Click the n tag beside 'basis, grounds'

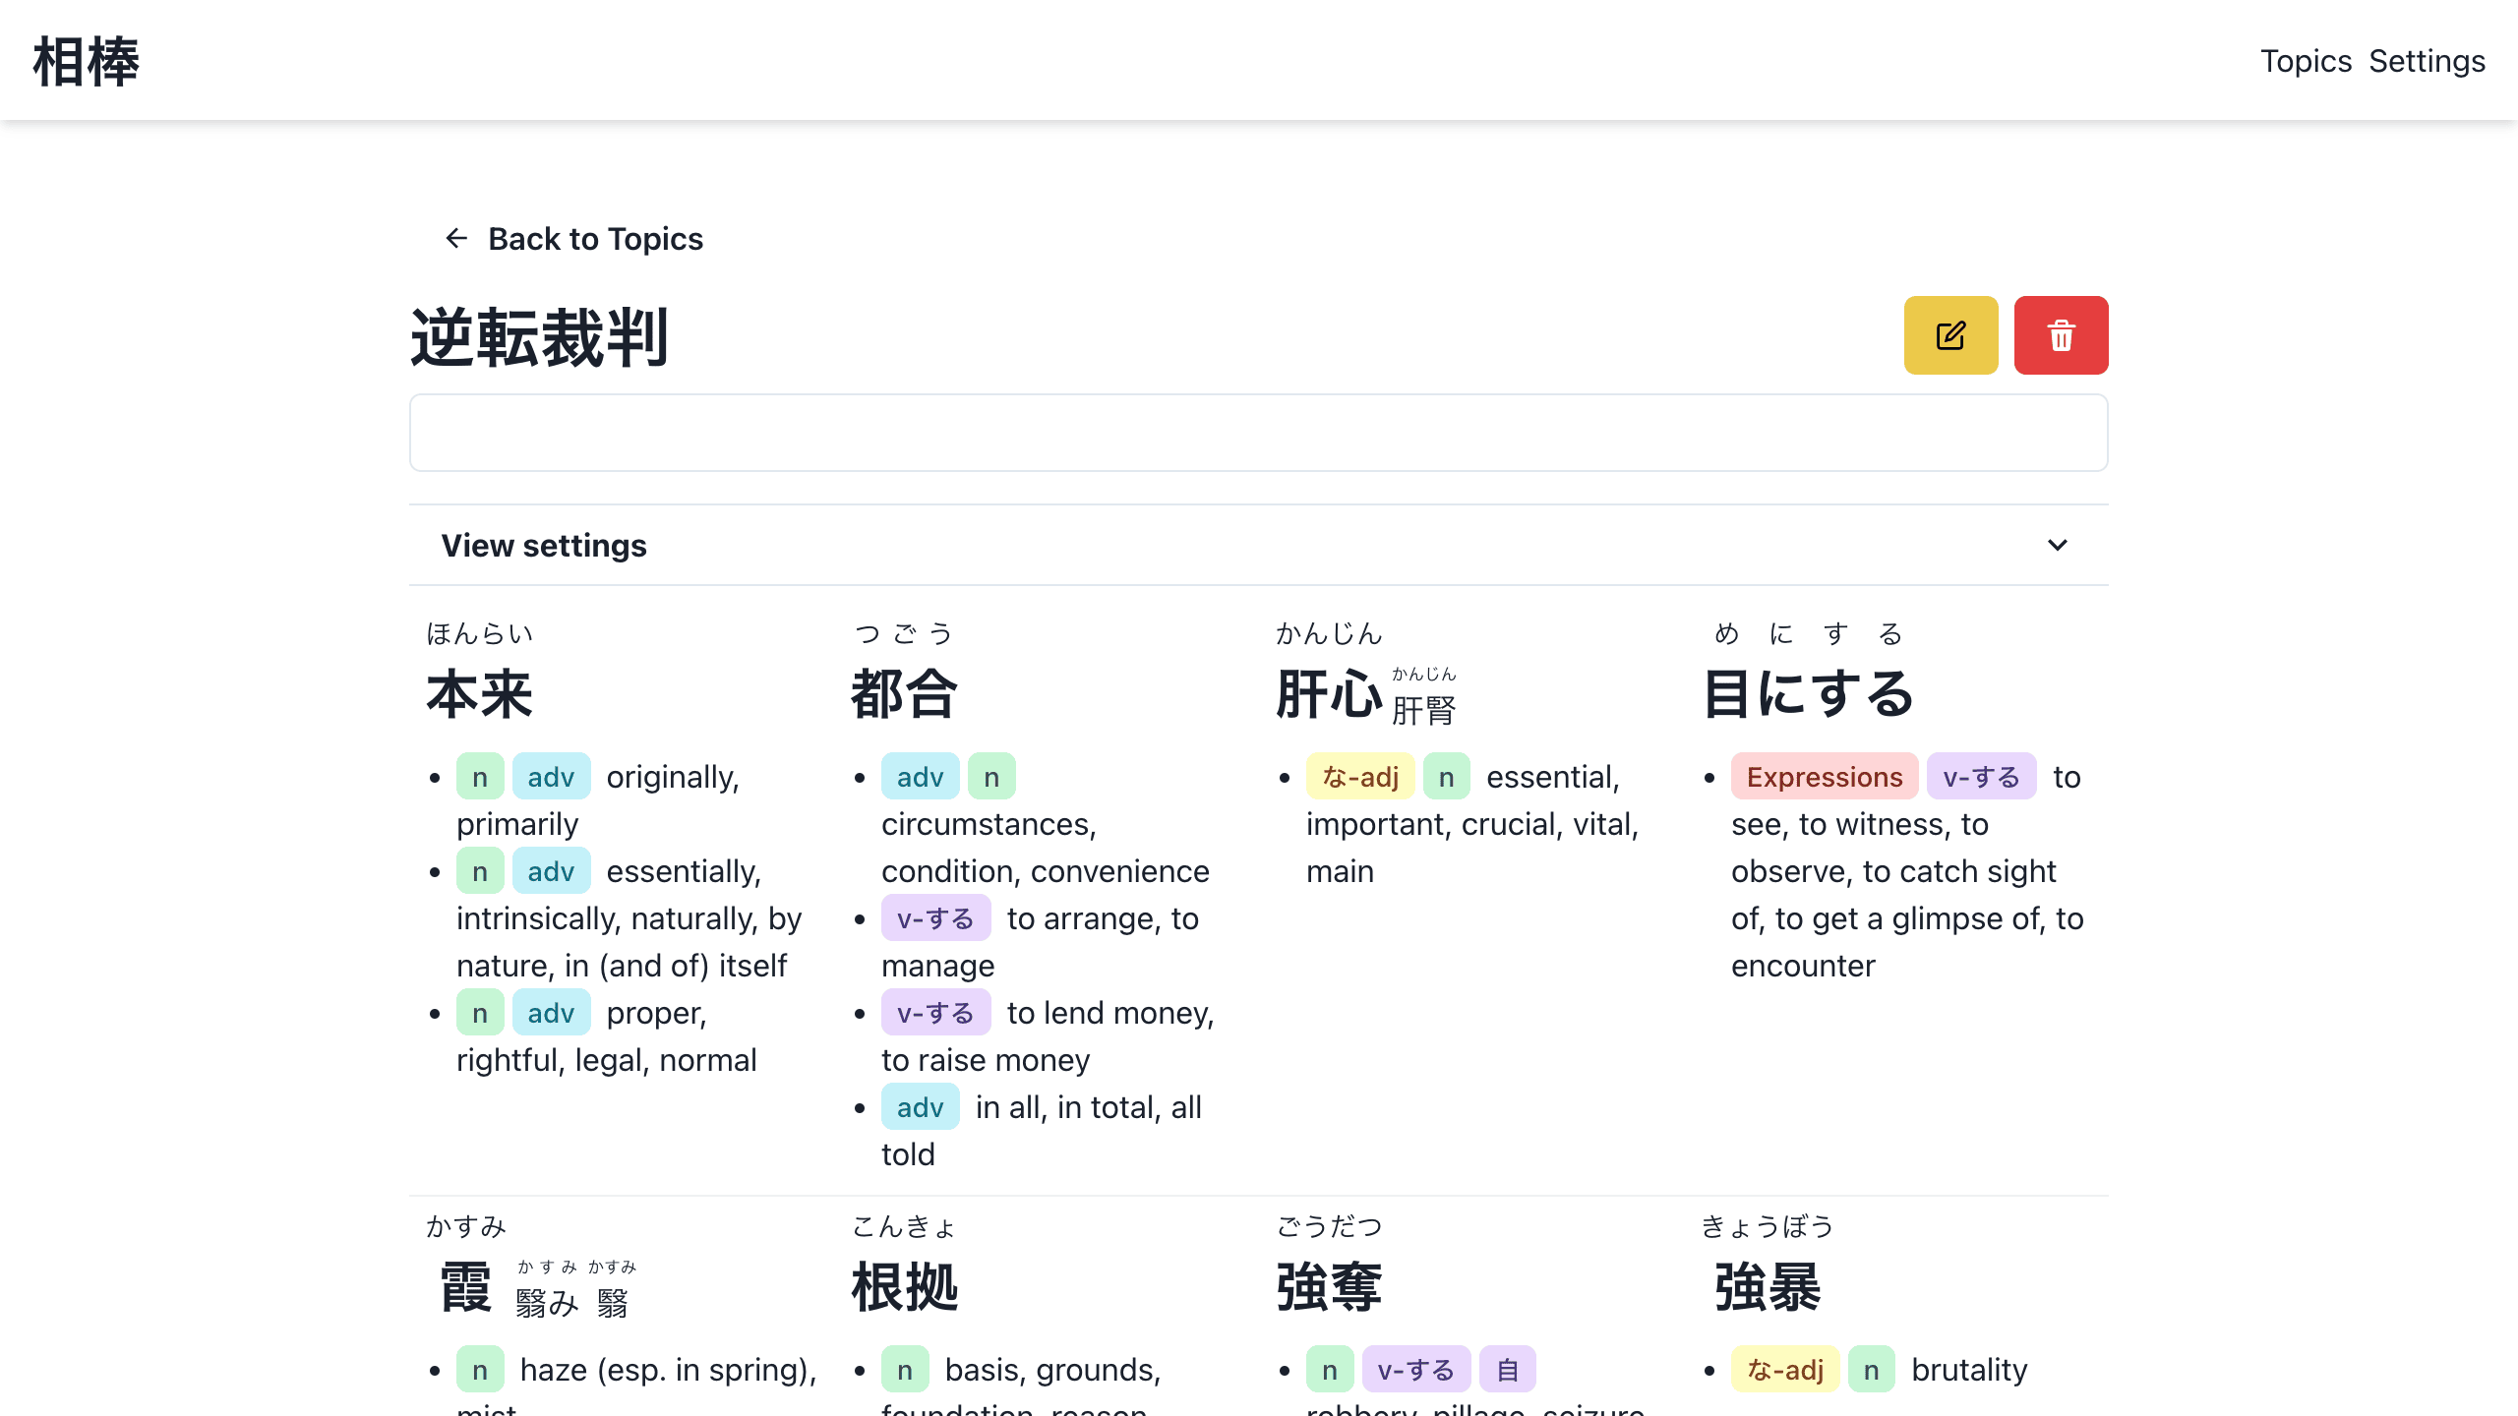(905, 1369)
